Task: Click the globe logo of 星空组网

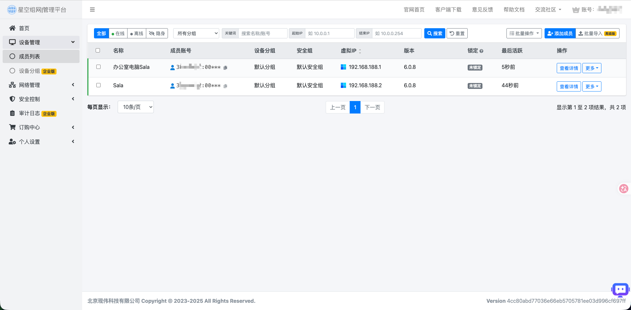Action: [x=12, y=10]
